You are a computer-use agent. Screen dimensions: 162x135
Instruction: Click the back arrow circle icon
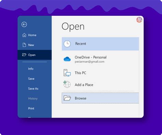(x=24, y=24)
